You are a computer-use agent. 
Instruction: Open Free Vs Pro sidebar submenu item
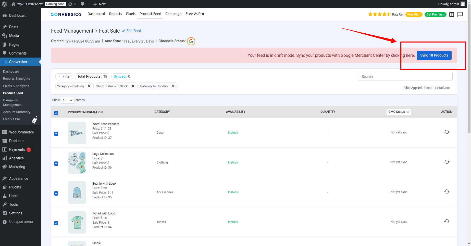[x=11, y=119]
